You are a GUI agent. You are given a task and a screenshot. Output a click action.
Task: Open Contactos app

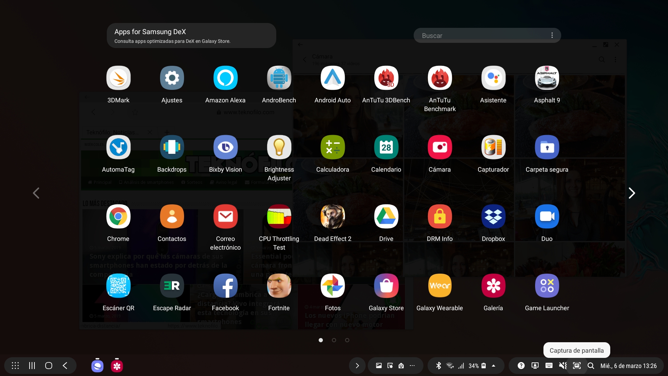[172, 217]
